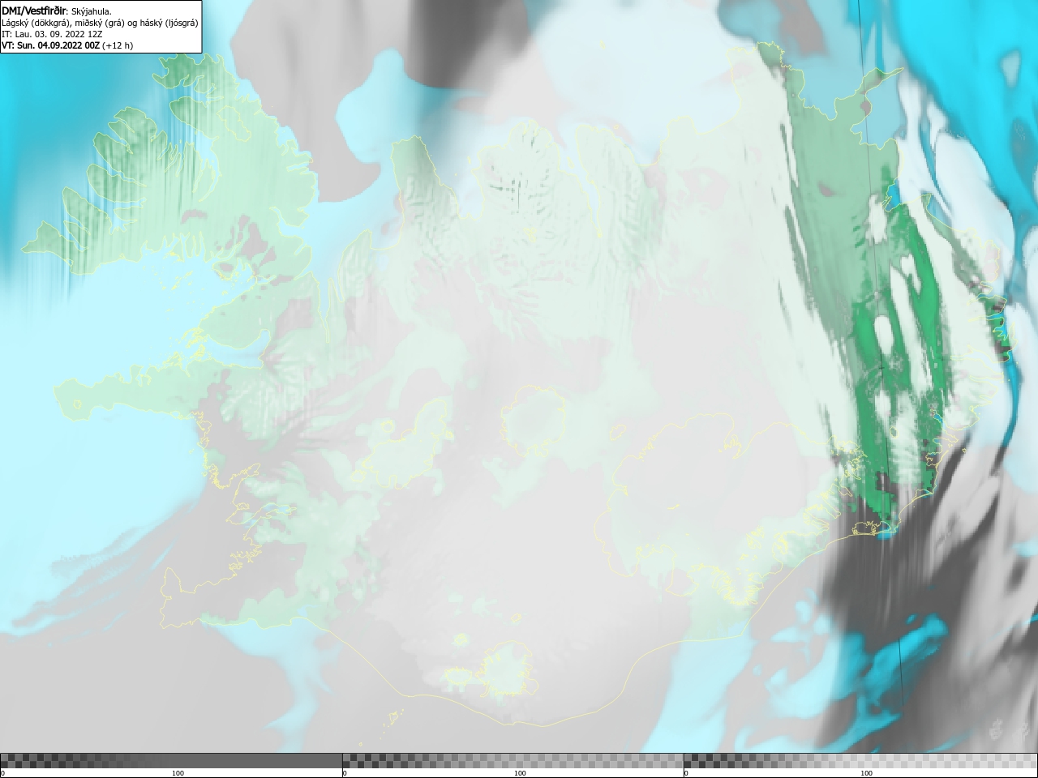Screen dimensions: 1038x778
Task: Click the '100' label under the dark grey scale
Action: tap(178, 773)
